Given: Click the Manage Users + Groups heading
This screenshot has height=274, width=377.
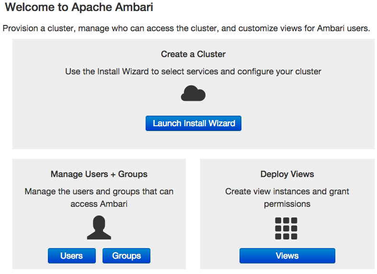Looking at the screenshot, I should tap(99, 174).
